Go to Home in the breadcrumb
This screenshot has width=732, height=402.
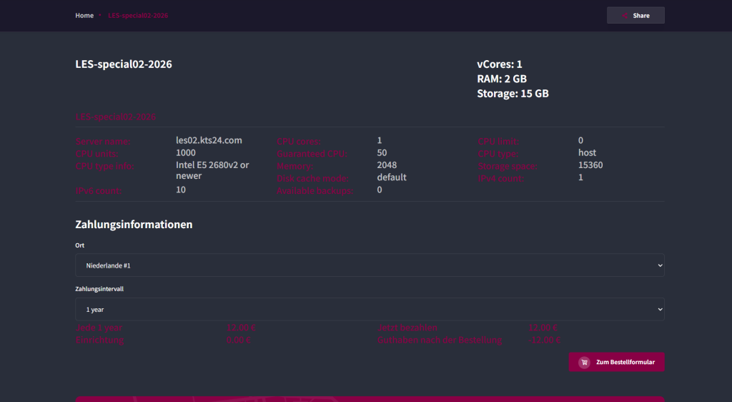coord(84,16)
